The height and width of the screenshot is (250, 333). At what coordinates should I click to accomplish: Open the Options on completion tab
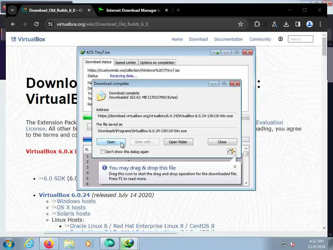157,62
